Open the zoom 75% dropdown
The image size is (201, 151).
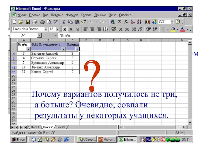[172, 22]
